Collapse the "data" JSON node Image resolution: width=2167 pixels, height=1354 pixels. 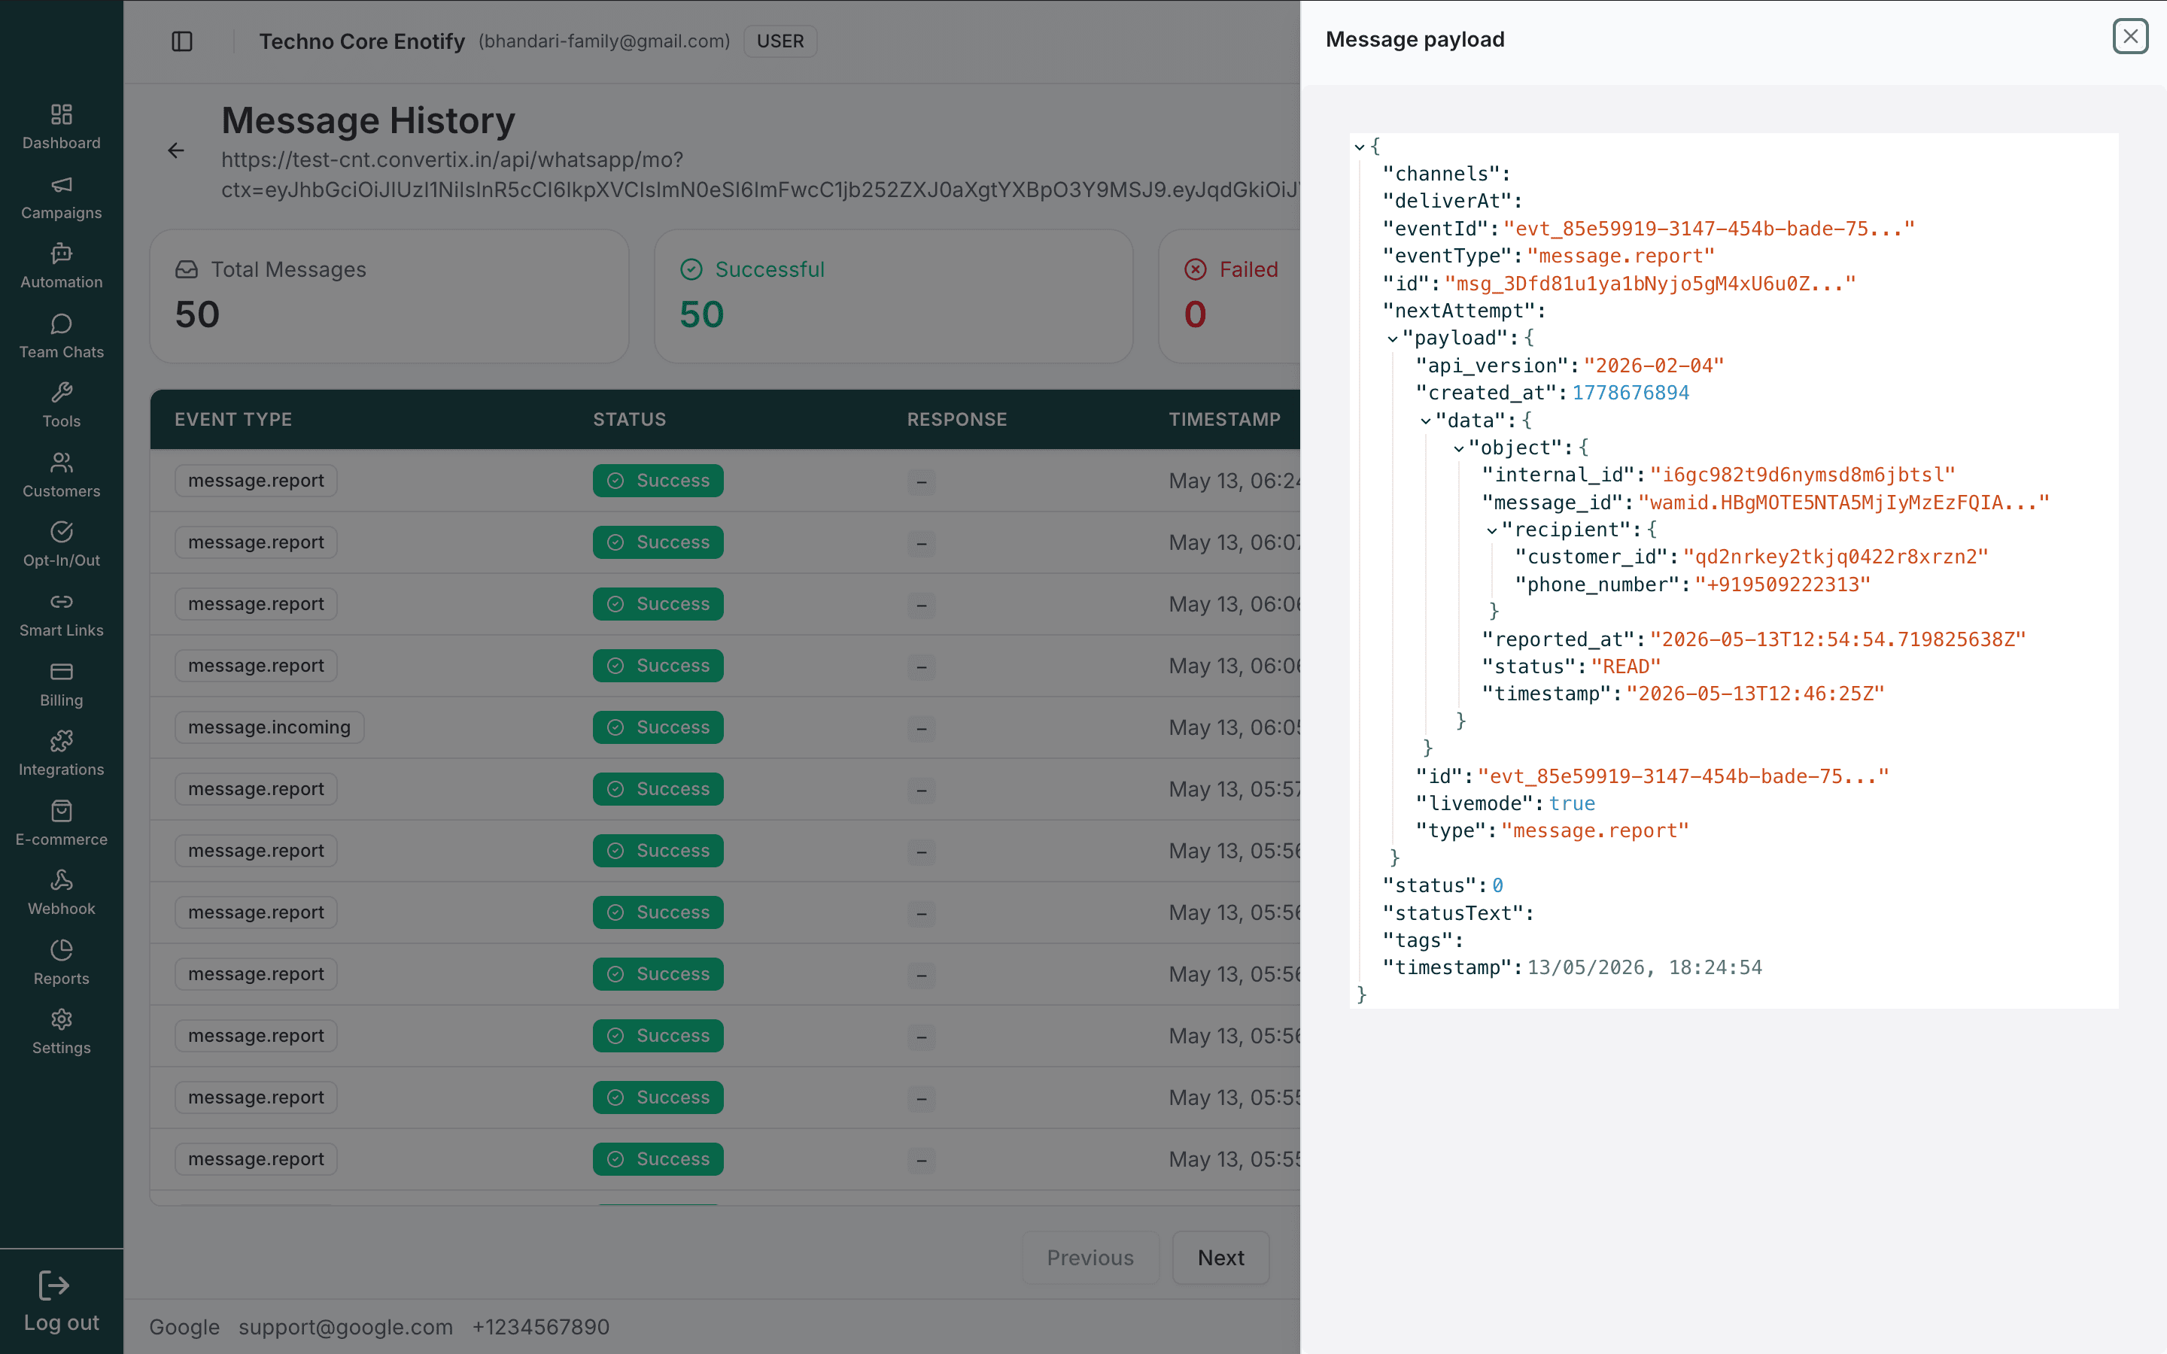(1426, 421)
